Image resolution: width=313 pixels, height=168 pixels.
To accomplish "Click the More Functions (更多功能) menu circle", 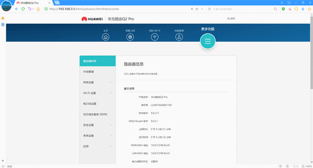I will click(x=207, y=41).
